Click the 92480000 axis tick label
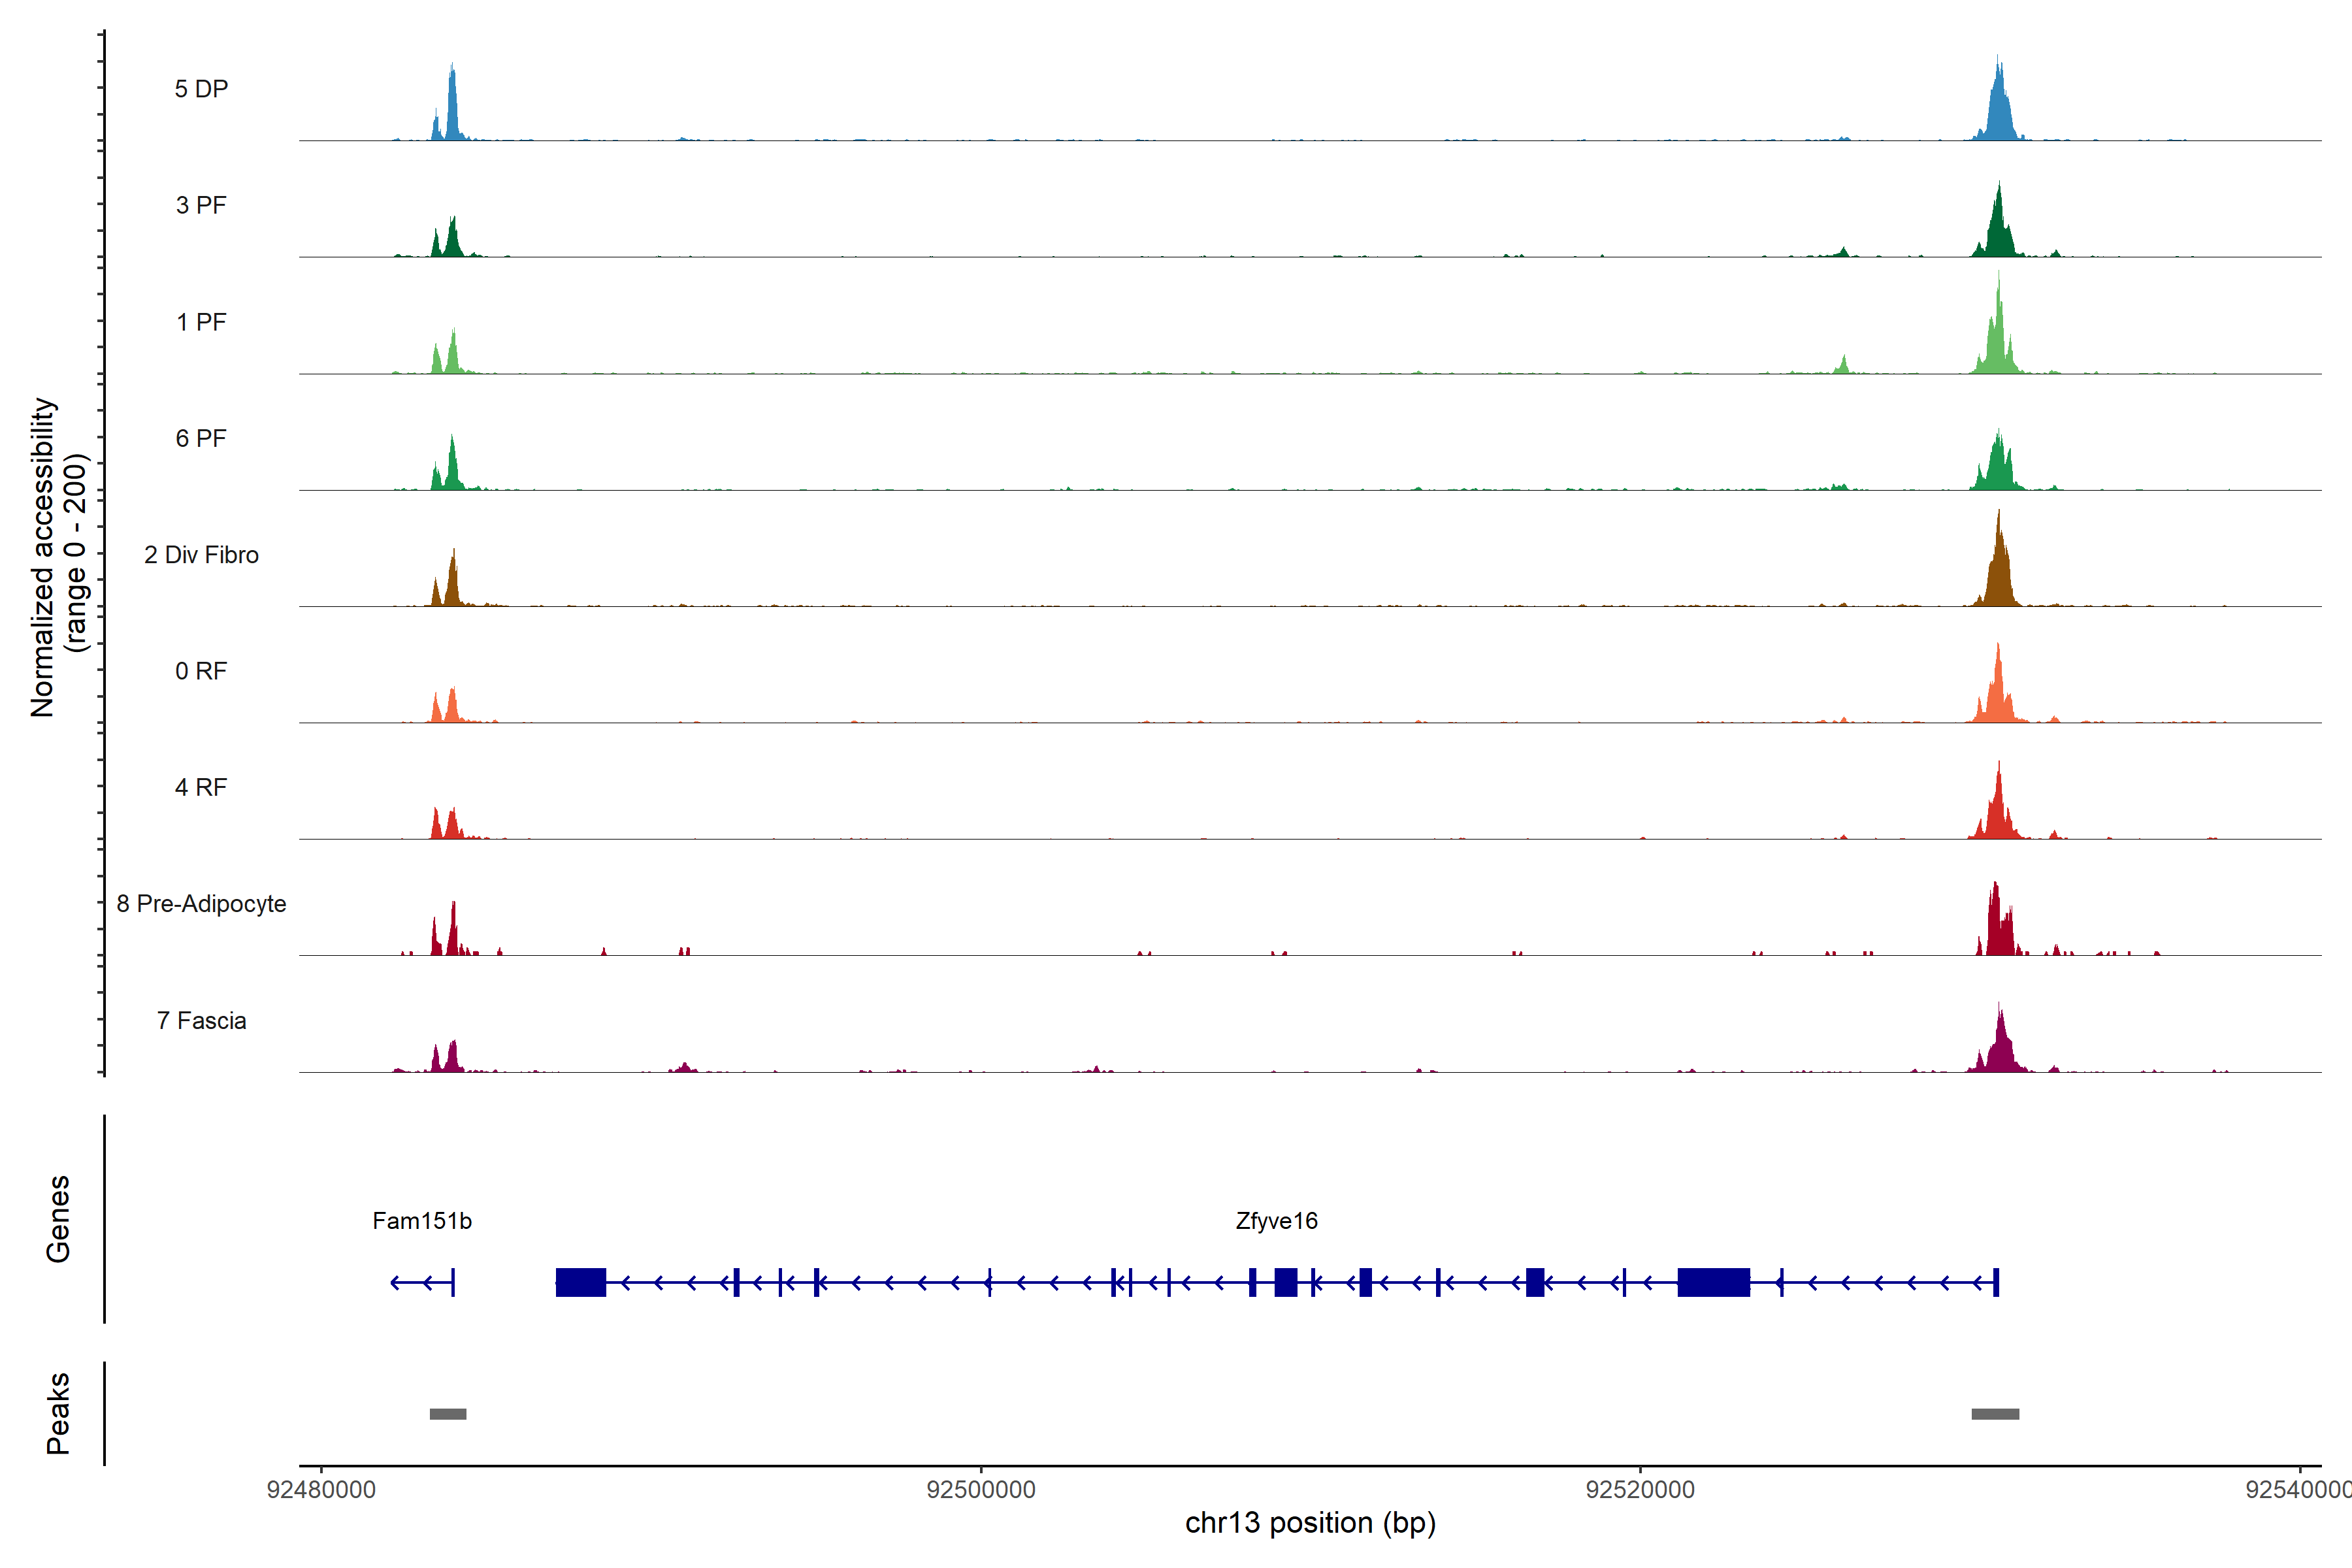2352x1568 pixels. point(321,1490)
